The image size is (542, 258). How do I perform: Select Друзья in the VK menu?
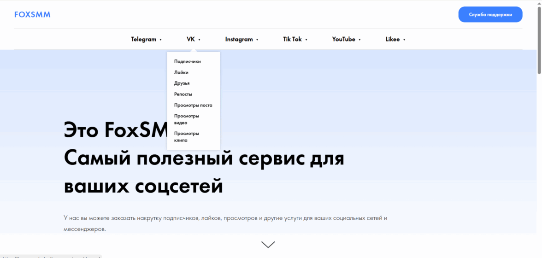[182, 83]
